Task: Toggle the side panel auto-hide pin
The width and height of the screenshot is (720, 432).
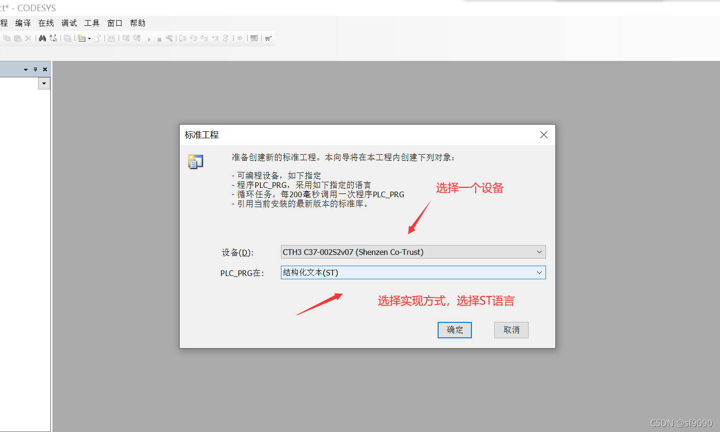Action: click(35, 69)
